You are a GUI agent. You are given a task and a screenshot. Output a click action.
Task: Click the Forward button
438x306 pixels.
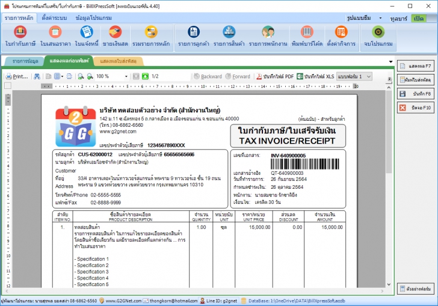coord(238,76)
